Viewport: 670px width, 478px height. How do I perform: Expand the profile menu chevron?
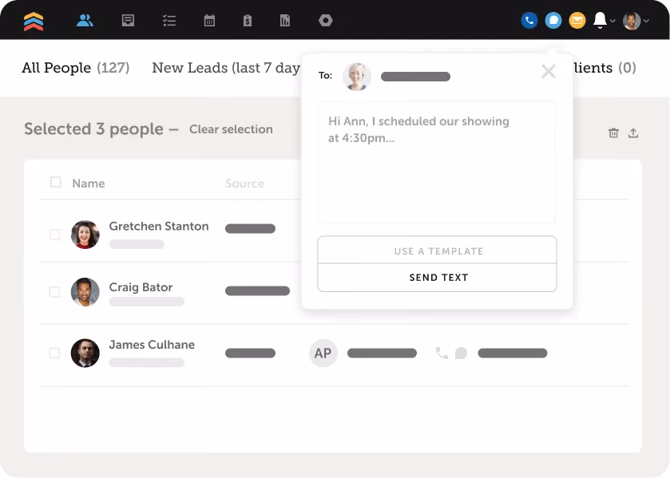(x=647, y=21)
